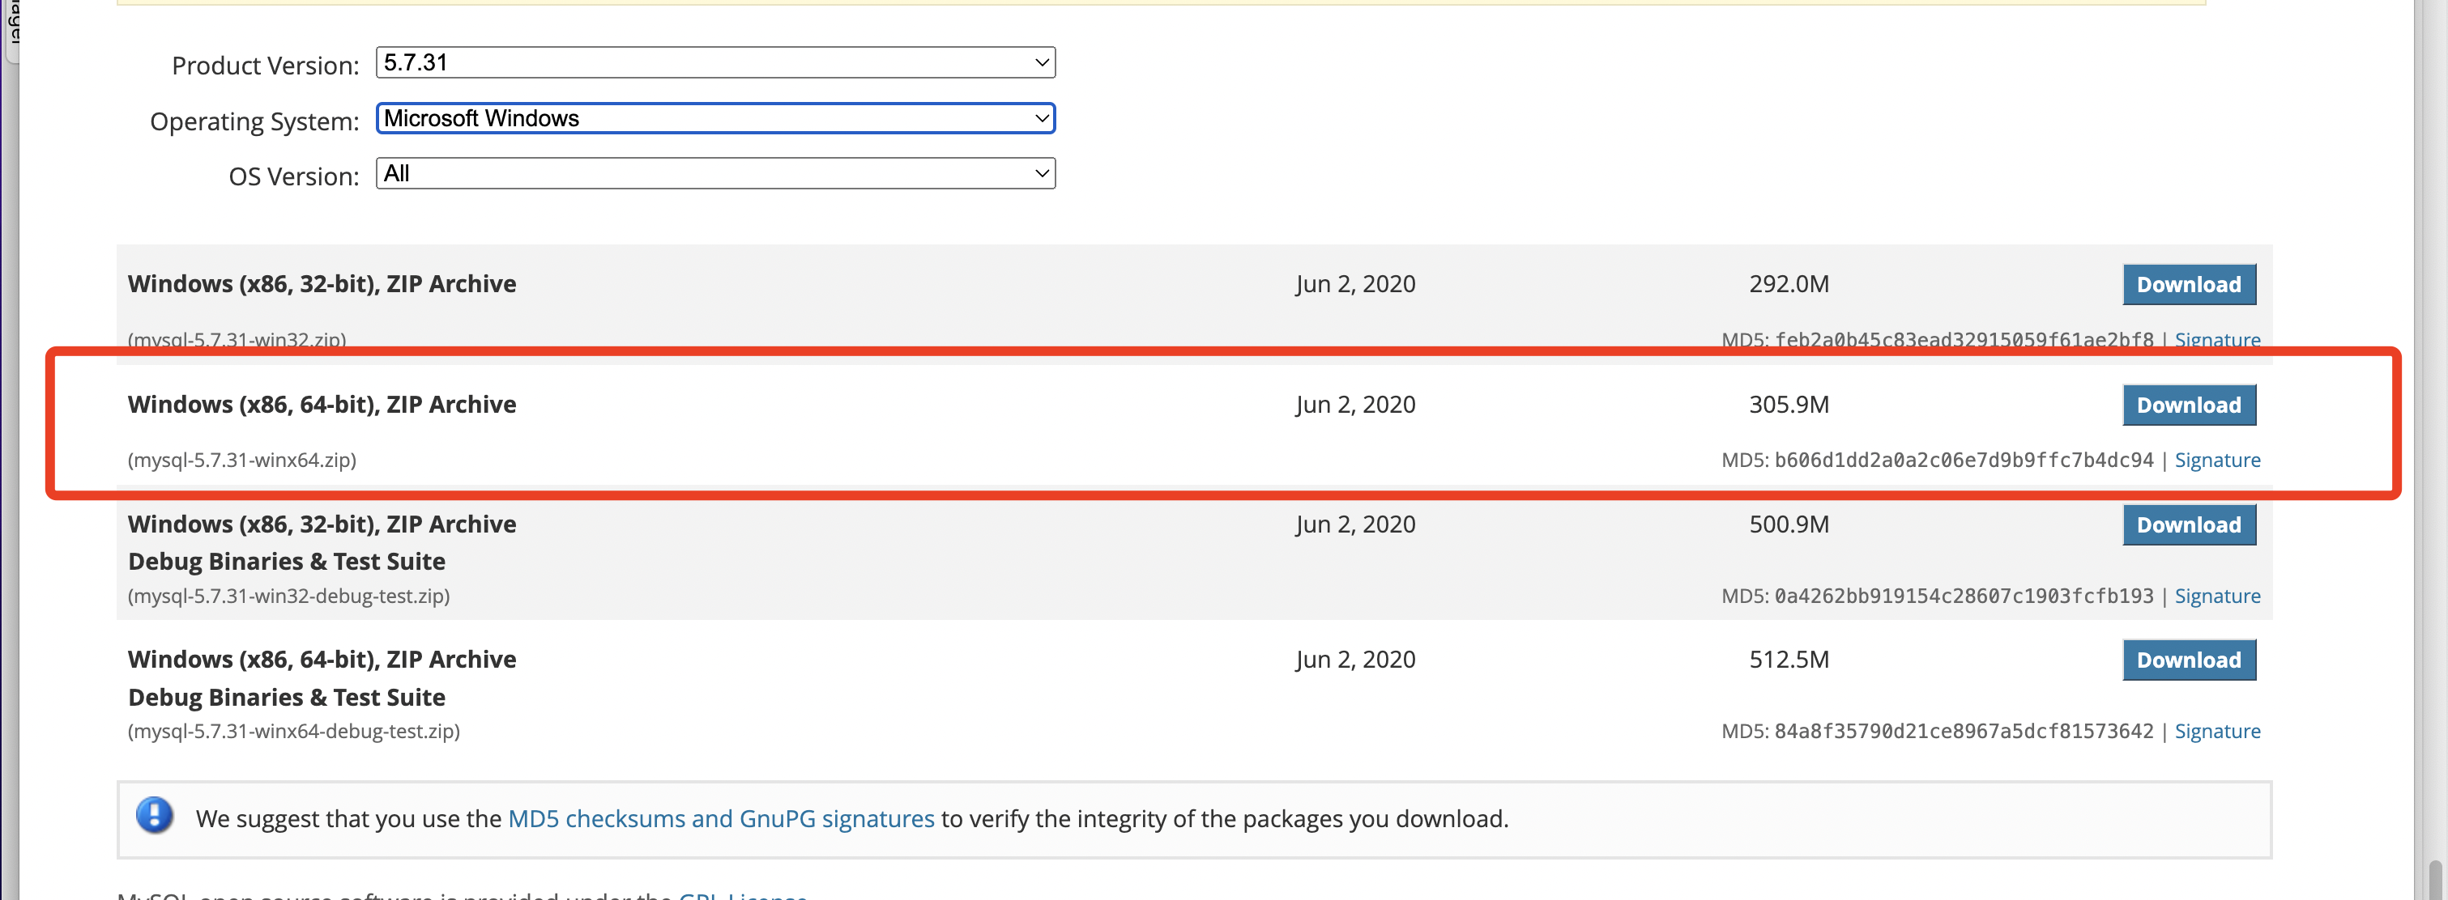Download the Windows 32-bit ZIP Archive
The width and height of the screenshot is (2448, 900).
pyautogui.click(x=2188, y=285)
